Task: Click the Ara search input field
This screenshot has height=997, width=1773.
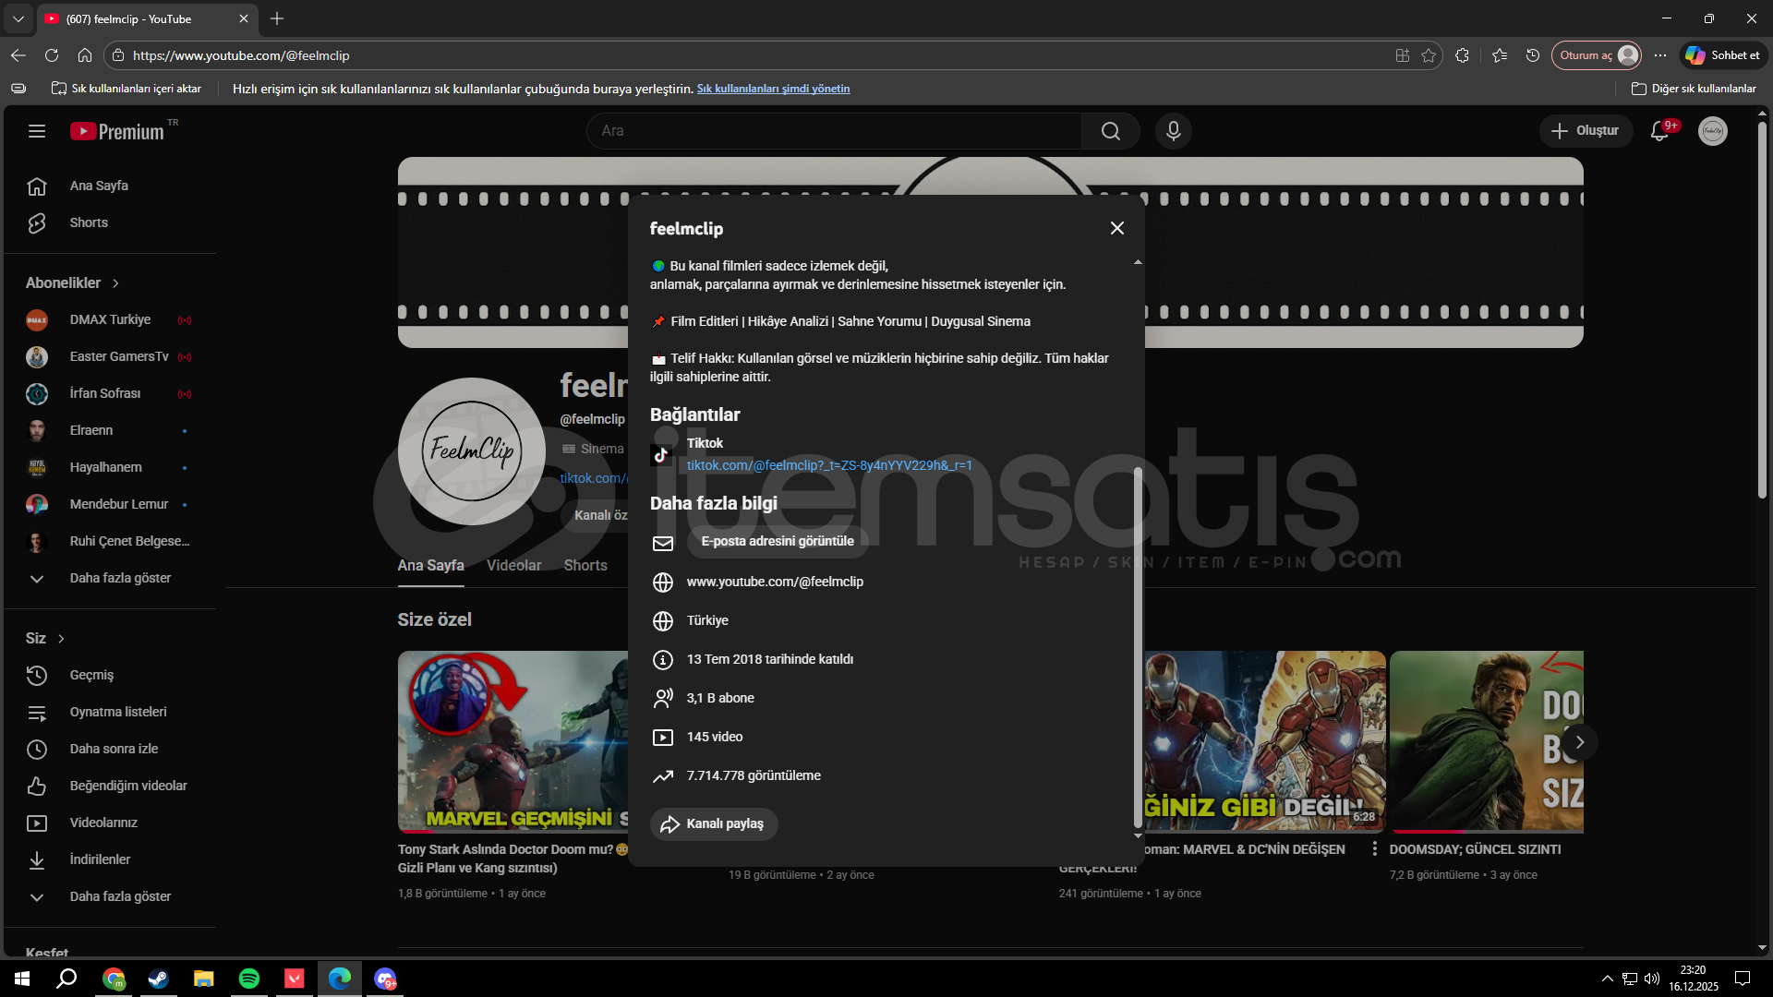Action: [831, 131]
